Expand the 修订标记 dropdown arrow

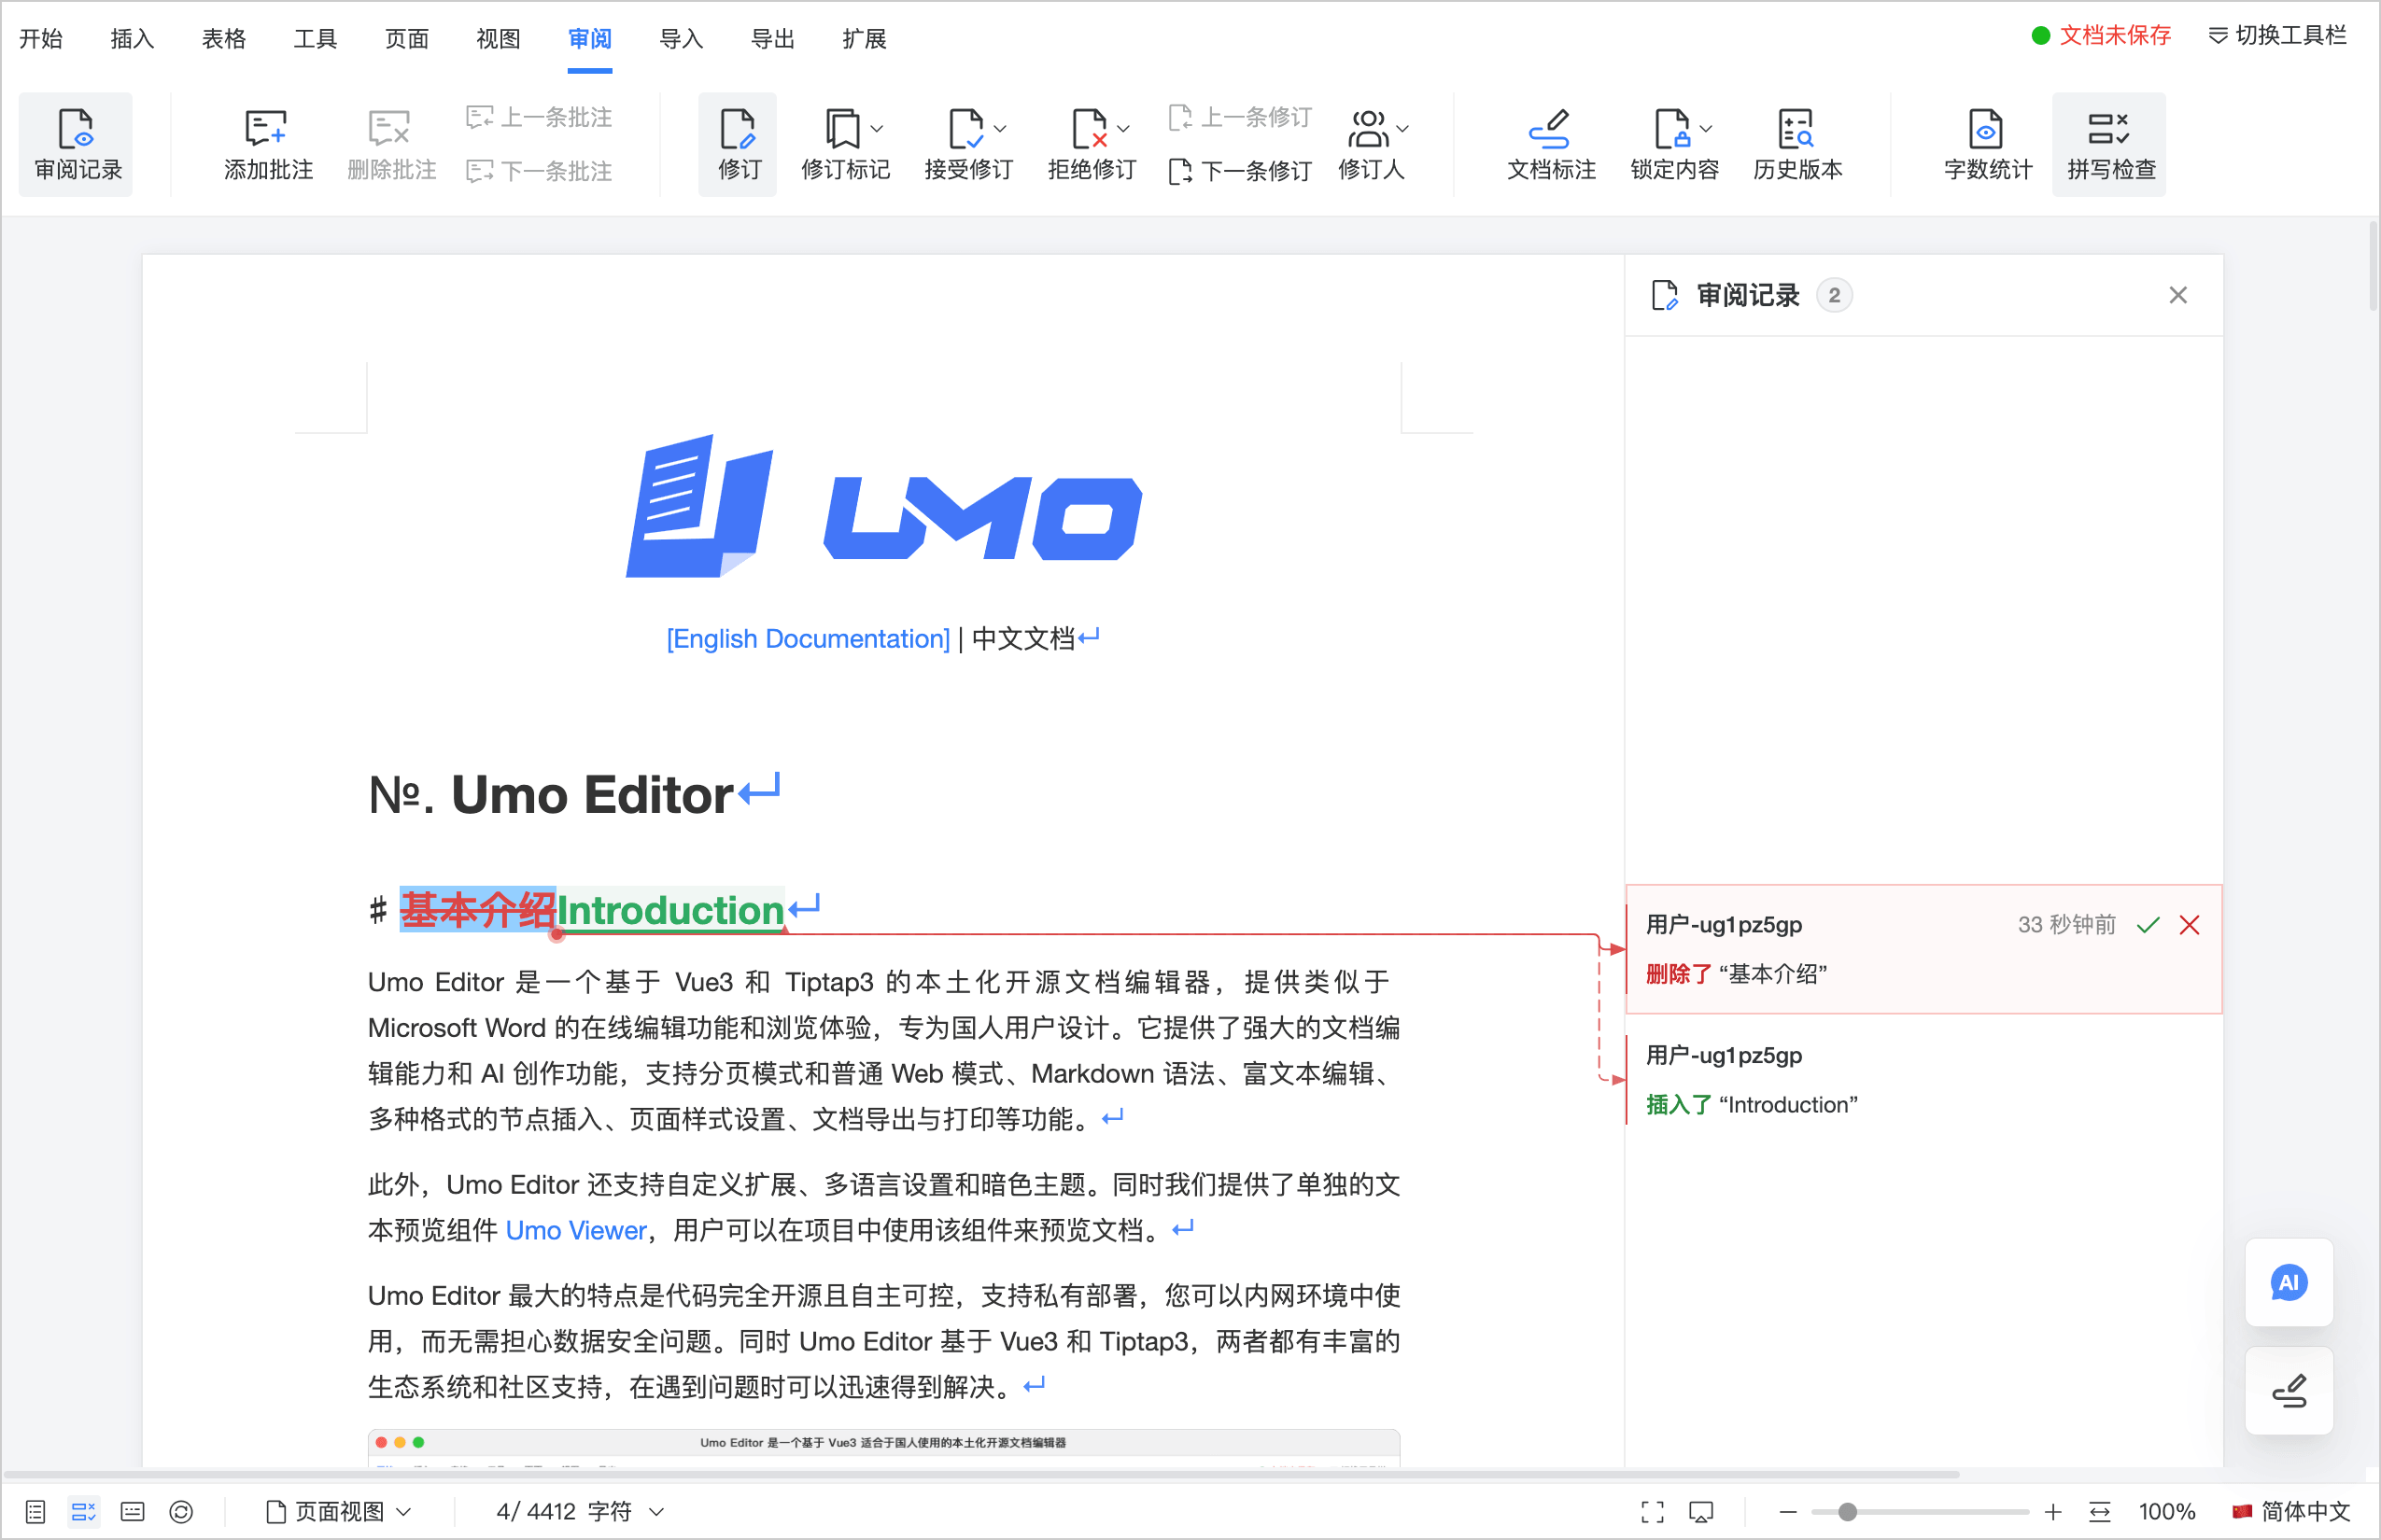[x=878, y=129]
